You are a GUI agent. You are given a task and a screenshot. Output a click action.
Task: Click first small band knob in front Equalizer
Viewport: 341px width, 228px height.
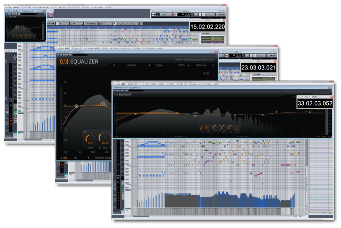click(202, 128)
